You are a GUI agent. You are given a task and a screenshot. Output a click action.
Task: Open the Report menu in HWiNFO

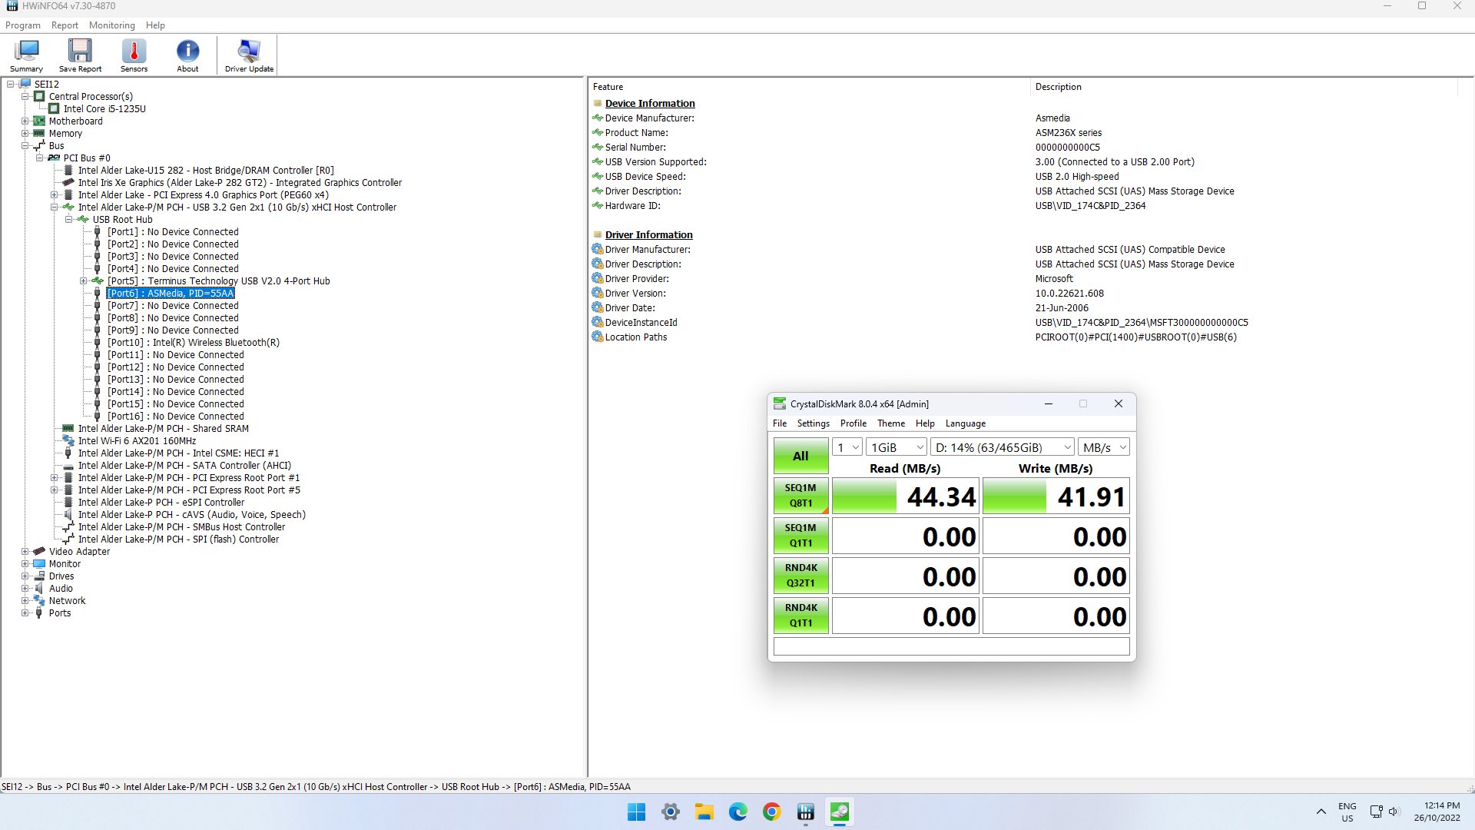pos(65,25)
